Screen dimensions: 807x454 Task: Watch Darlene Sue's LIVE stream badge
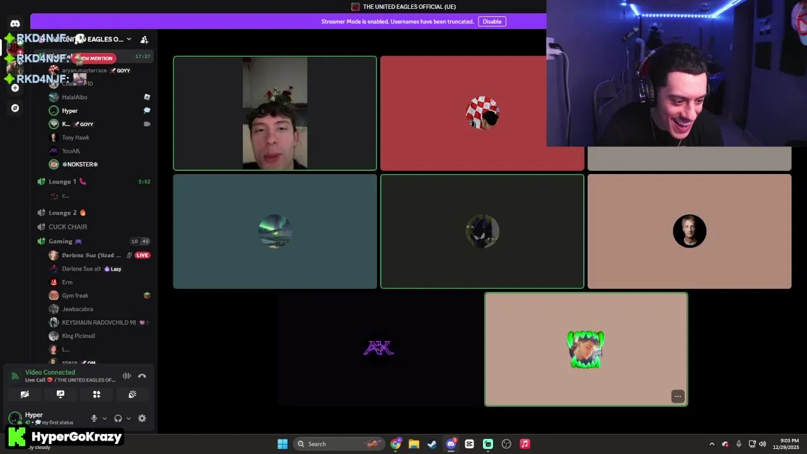[x=142, y=255]
